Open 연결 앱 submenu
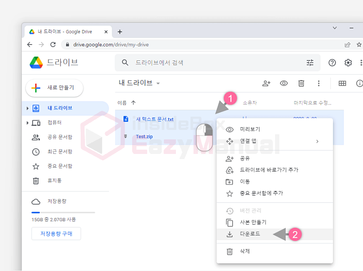Viewport: 363px width, 271px height. click(275, 141)
